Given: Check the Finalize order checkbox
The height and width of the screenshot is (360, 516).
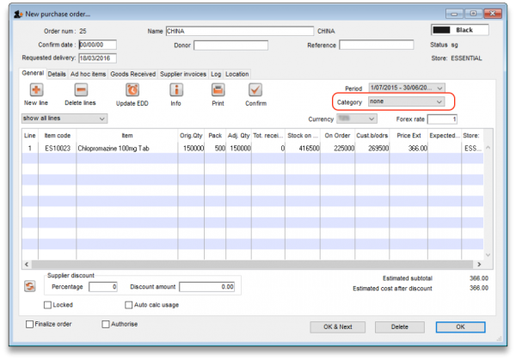Looking at the screenshot, I should tap(30, 324).
